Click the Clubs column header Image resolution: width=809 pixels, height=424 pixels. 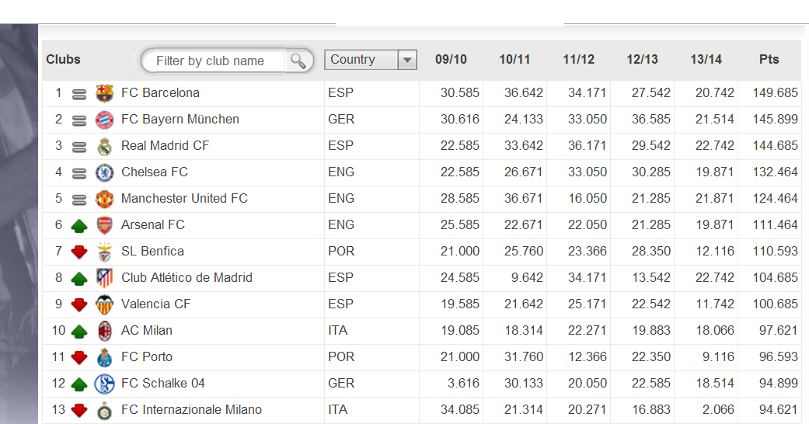(x=64, y=59)
